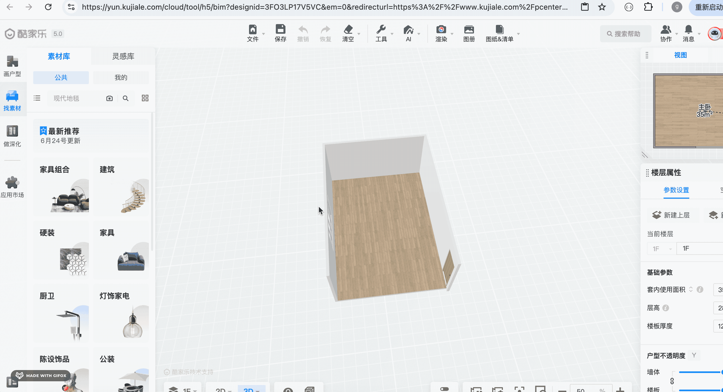Expand the 图纸&清单 dropdown arrow
723x392 pixels.
point(518,34)
